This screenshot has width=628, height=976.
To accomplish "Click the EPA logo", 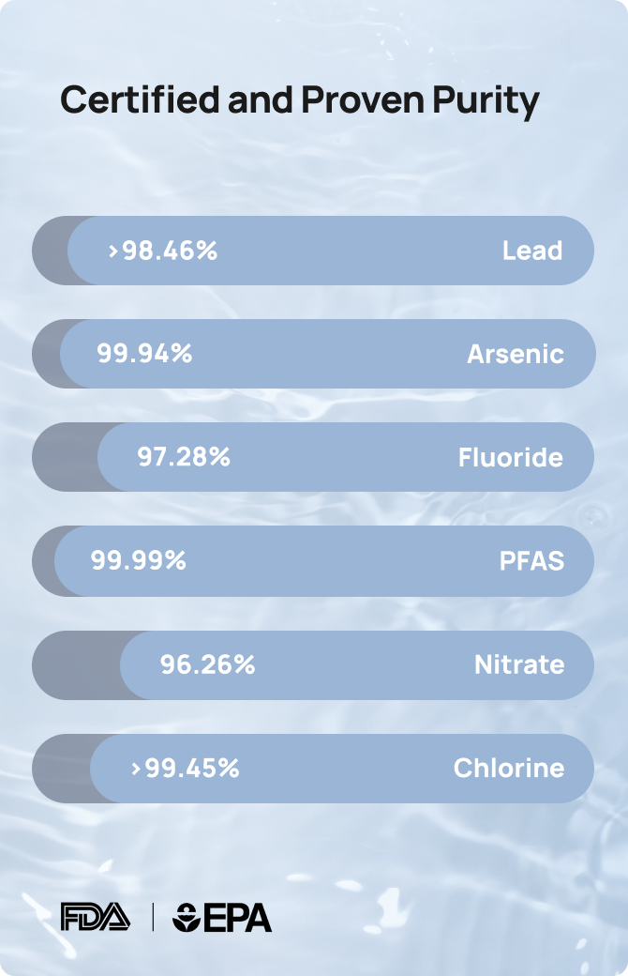I will [x=222, y=918].
